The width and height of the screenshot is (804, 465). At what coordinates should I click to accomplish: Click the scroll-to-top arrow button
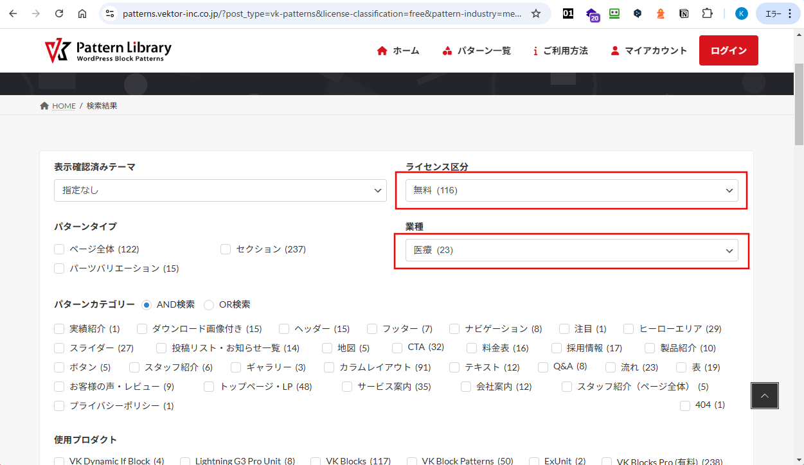[x=764, y=396]
